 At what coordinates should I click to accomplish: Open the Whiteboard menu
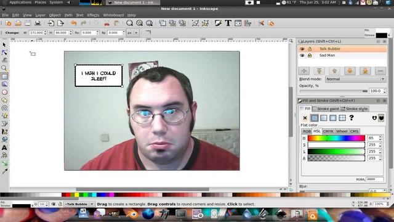tap(113, 15)
